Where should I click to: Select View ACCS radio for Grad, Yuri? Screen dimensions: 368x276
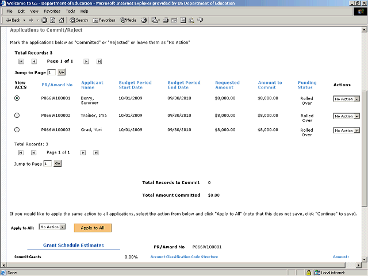17,130
